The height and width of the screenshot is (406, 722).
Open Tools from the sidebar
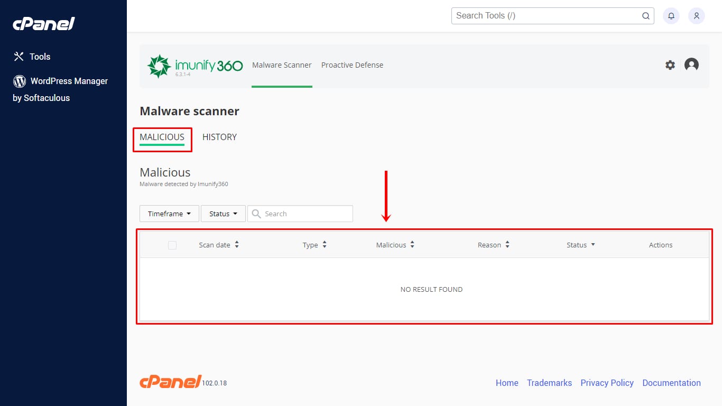click(x=32, y=57)
